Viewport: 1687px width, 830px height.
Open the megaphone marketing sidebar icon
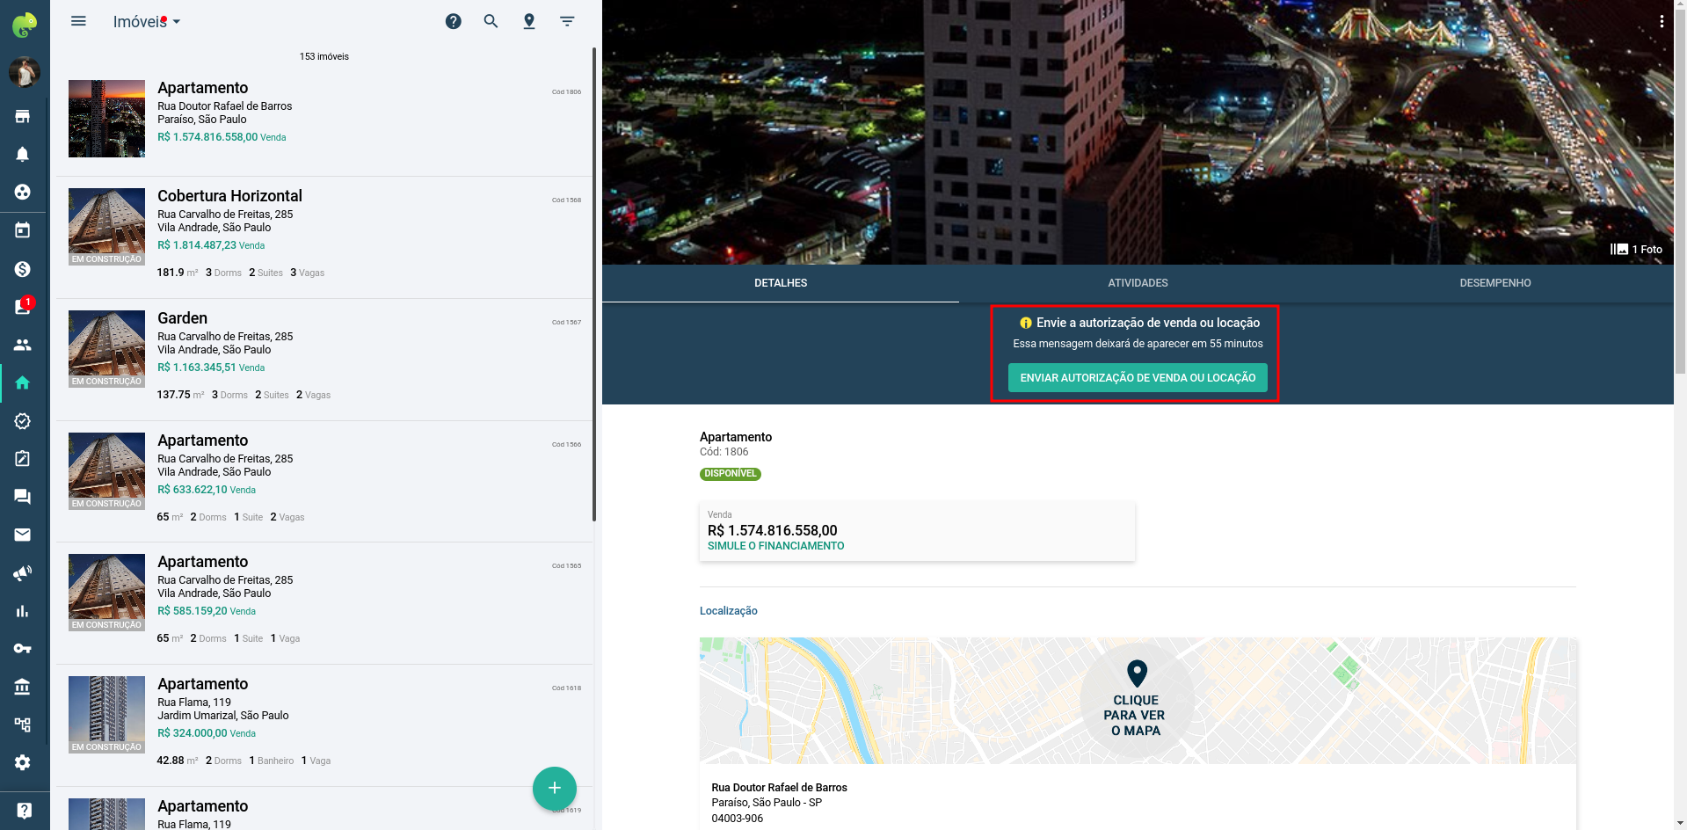[x=23, y=573]
